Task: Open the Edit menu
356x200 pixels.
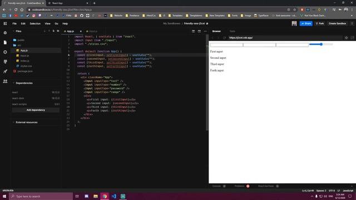Action: (23, 23)
